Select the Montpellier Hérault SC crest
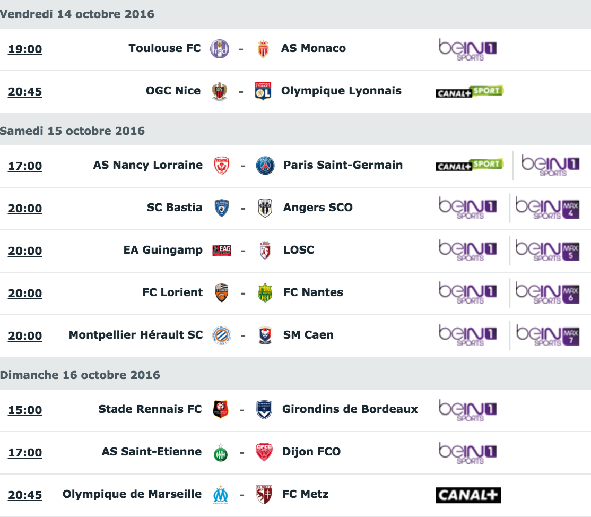The height and width of the screenshot is (517, 591). (222, 335)
